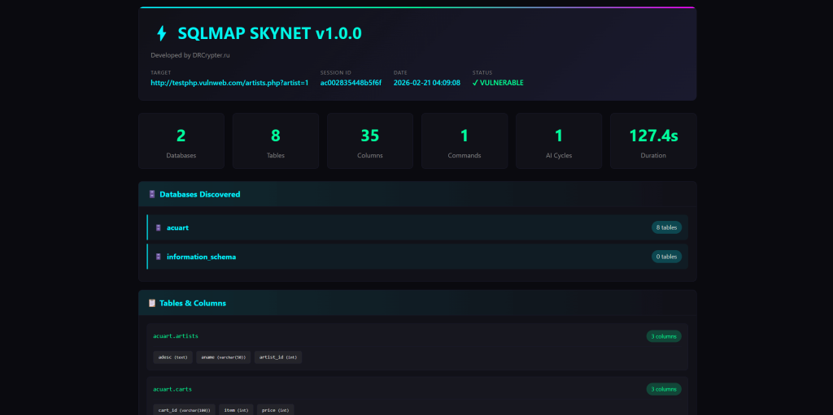
Task: Click the acuart database icon
Action: tap(159, 227)
